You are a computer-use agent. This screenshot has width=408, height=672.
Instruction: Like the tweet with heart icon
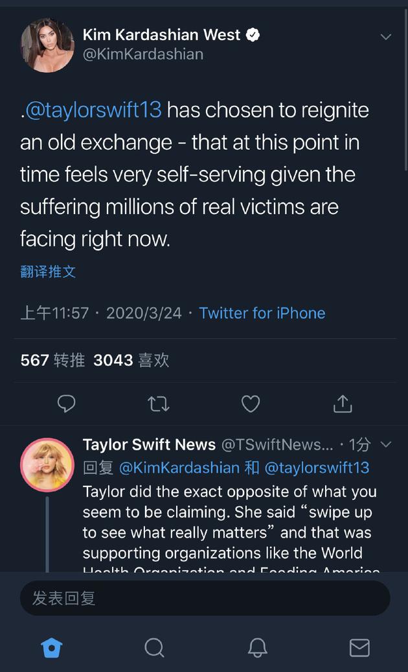(x=251, y=404)
